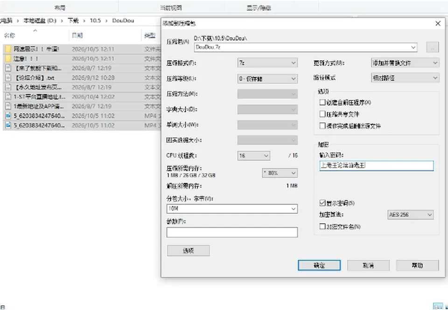Open the 压缩等级 dropdown
This screenshot has height=310, width=448.
pyautogui.click(x=267, y=78)
